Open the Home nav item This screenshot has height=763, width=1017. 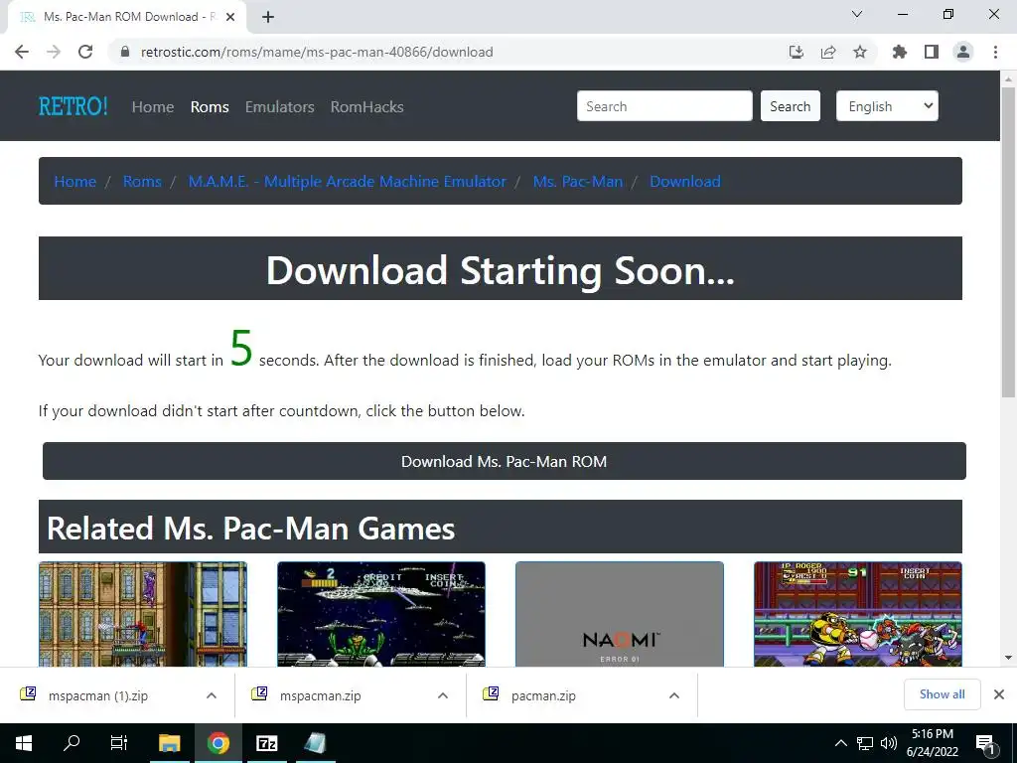coord(153,106)
